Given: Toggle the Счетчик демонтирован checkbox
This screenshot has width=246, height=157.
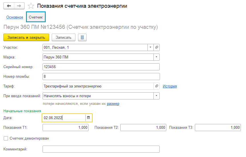Looking at the screenshot, I should pos(6,138).
